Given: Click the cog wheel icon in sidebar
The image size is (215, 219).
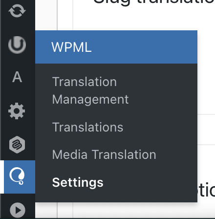Looking at the screenshot, I should click(x=17, y=111).
